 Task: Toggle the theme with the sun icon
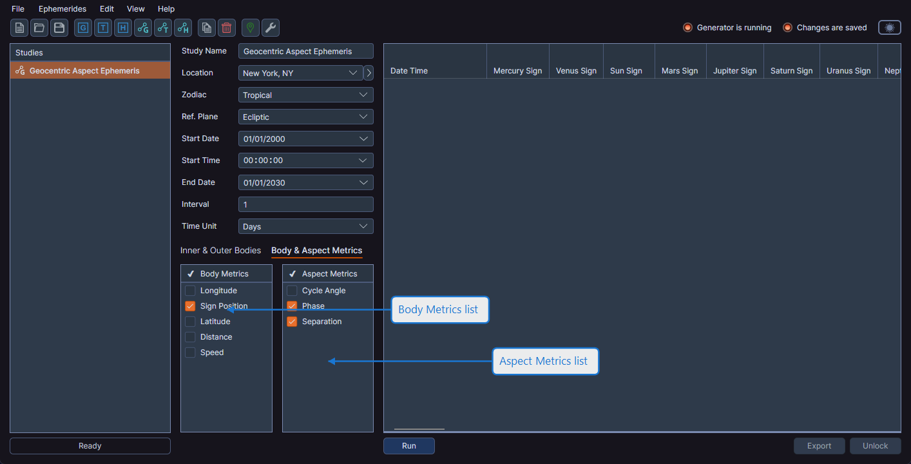pyautogui.click(x=889, y=27)
